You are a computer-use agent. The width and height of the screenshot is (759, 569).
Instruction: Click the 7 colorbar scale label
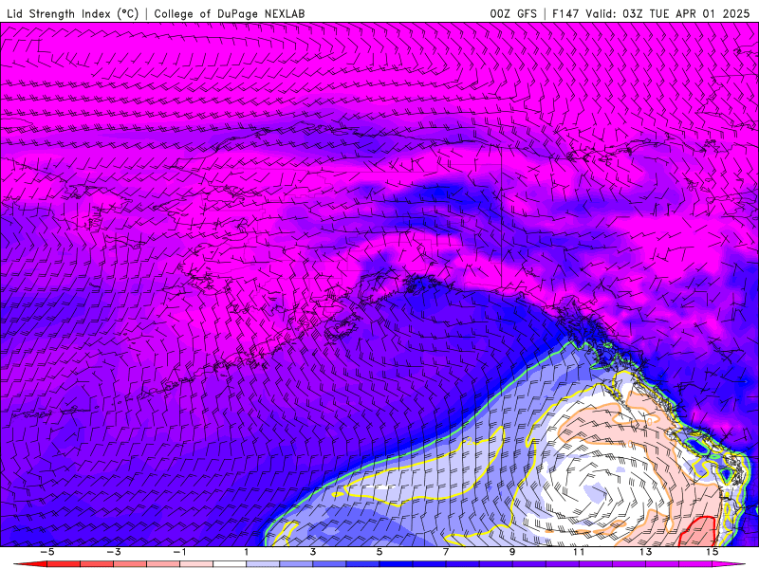coord(446,552)
